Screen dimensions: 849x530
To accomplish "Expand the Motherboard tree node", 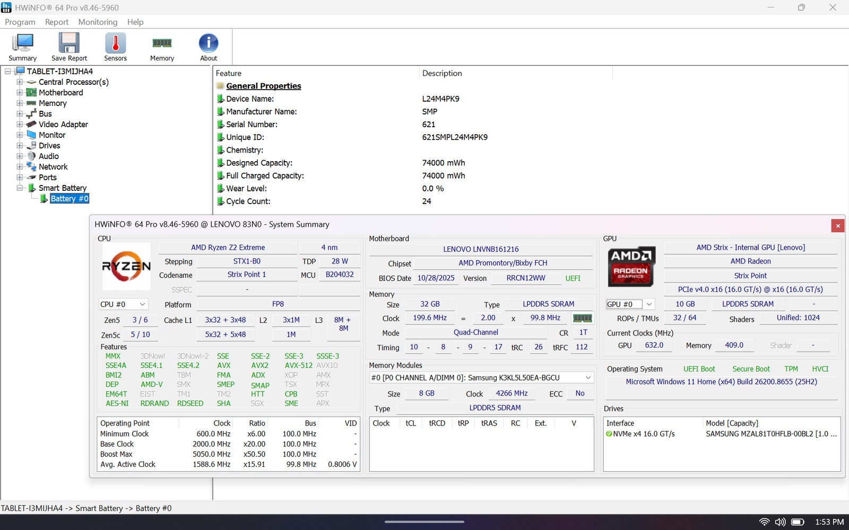I will 20,93.
